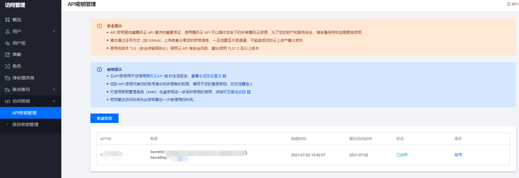This screenshot has height=178, width=519.
Task: Disable the key via 禁用 link
Action: coord(458,155)
